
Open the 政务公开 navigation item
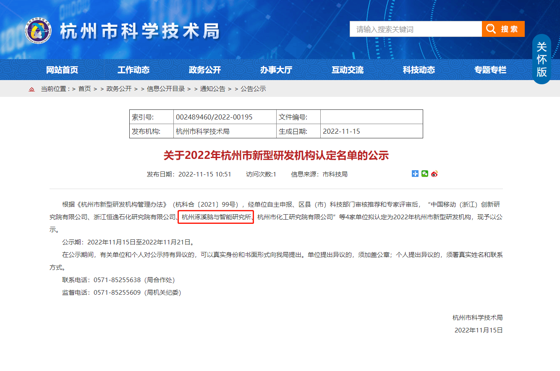pyautogui.click(x=205, y=70)
